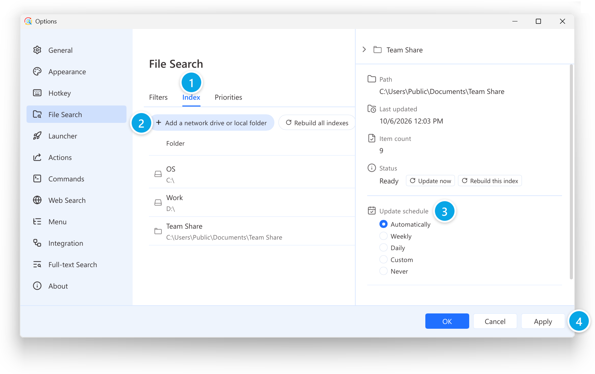Apply the changed settings
Viewport: 595px width, 374px height.
(x=543, y=321)
